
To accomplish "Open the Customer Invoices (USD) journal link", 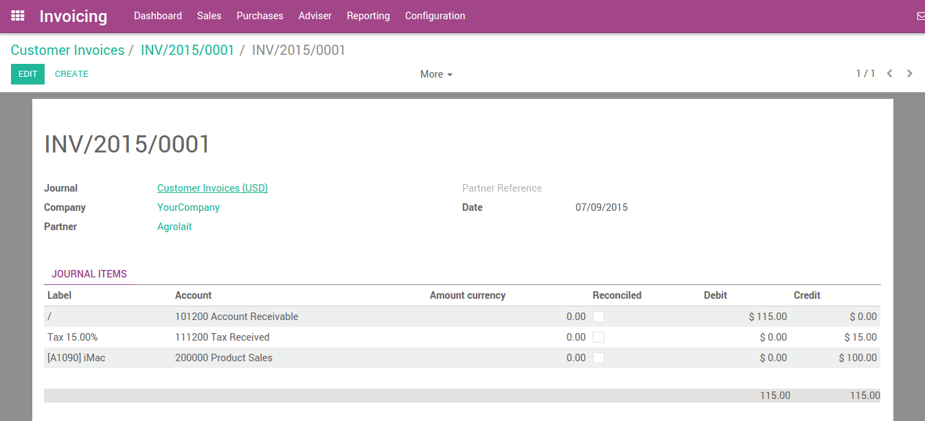I will pos(212,187).
